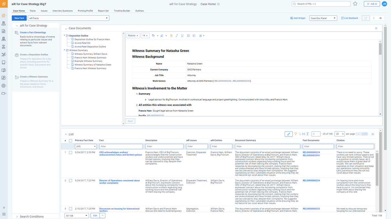
Task: Toggle the eye visibility icon near List feedback
Action: click(x=381, y=18)
